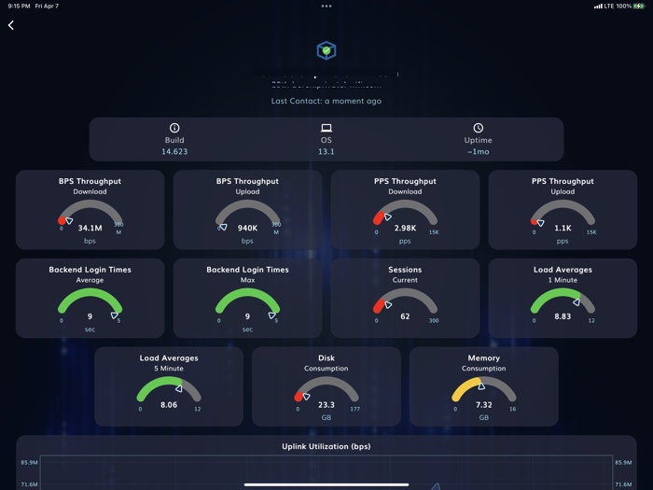Viewport: 653px width, 490px height.
Task: Tap the 85.9M left axis label
Action: [x=29, y=463]
